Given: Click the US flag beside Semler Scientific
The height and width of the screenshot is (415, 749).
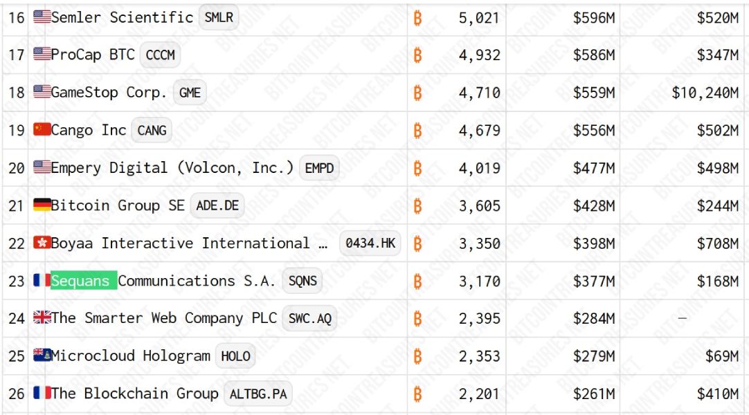Looking at the screenshot, I should [42, 17].
